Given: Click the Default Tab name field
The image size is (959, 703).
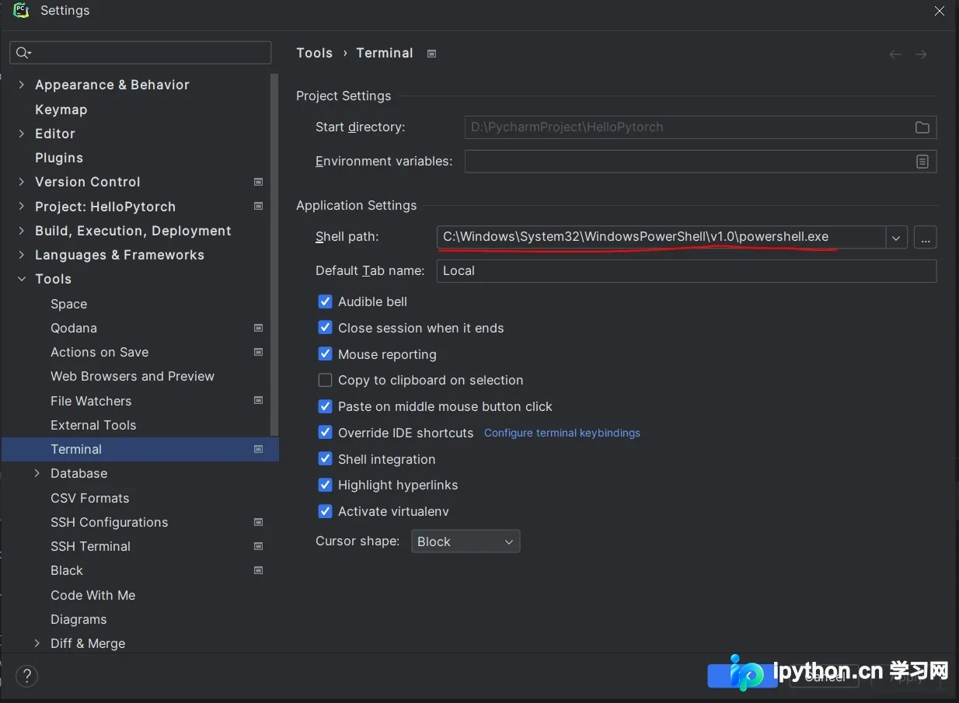Looking at the screenshot, I should pyautogui.click(x=686, y=270).
